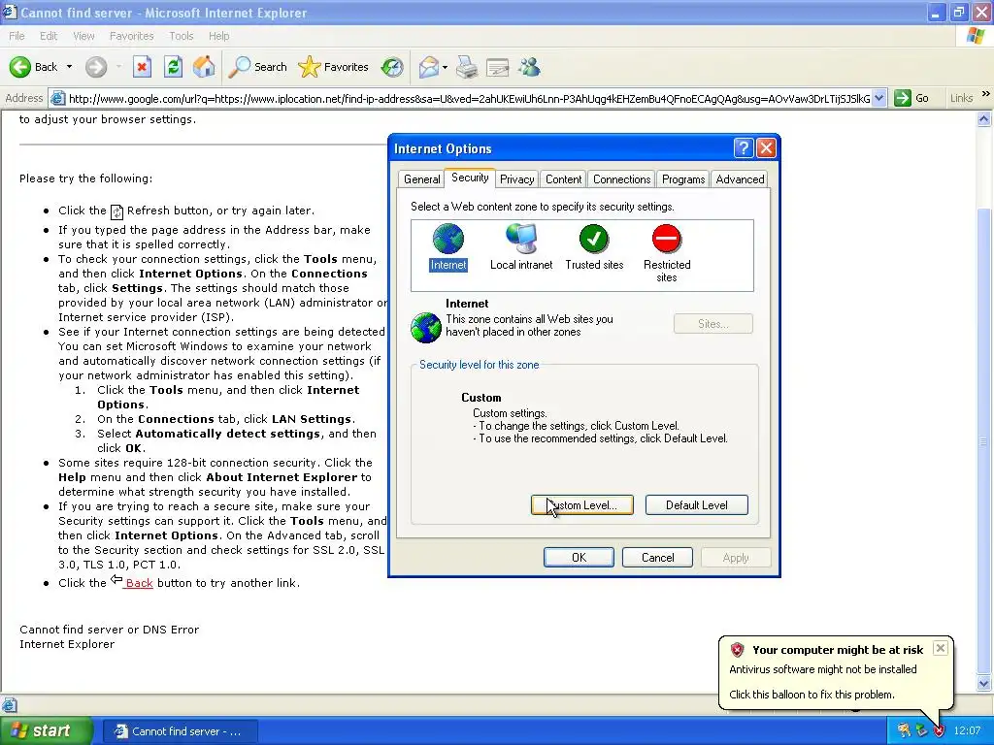
Task: Switch to the Advanced tab
Action: 740,179
